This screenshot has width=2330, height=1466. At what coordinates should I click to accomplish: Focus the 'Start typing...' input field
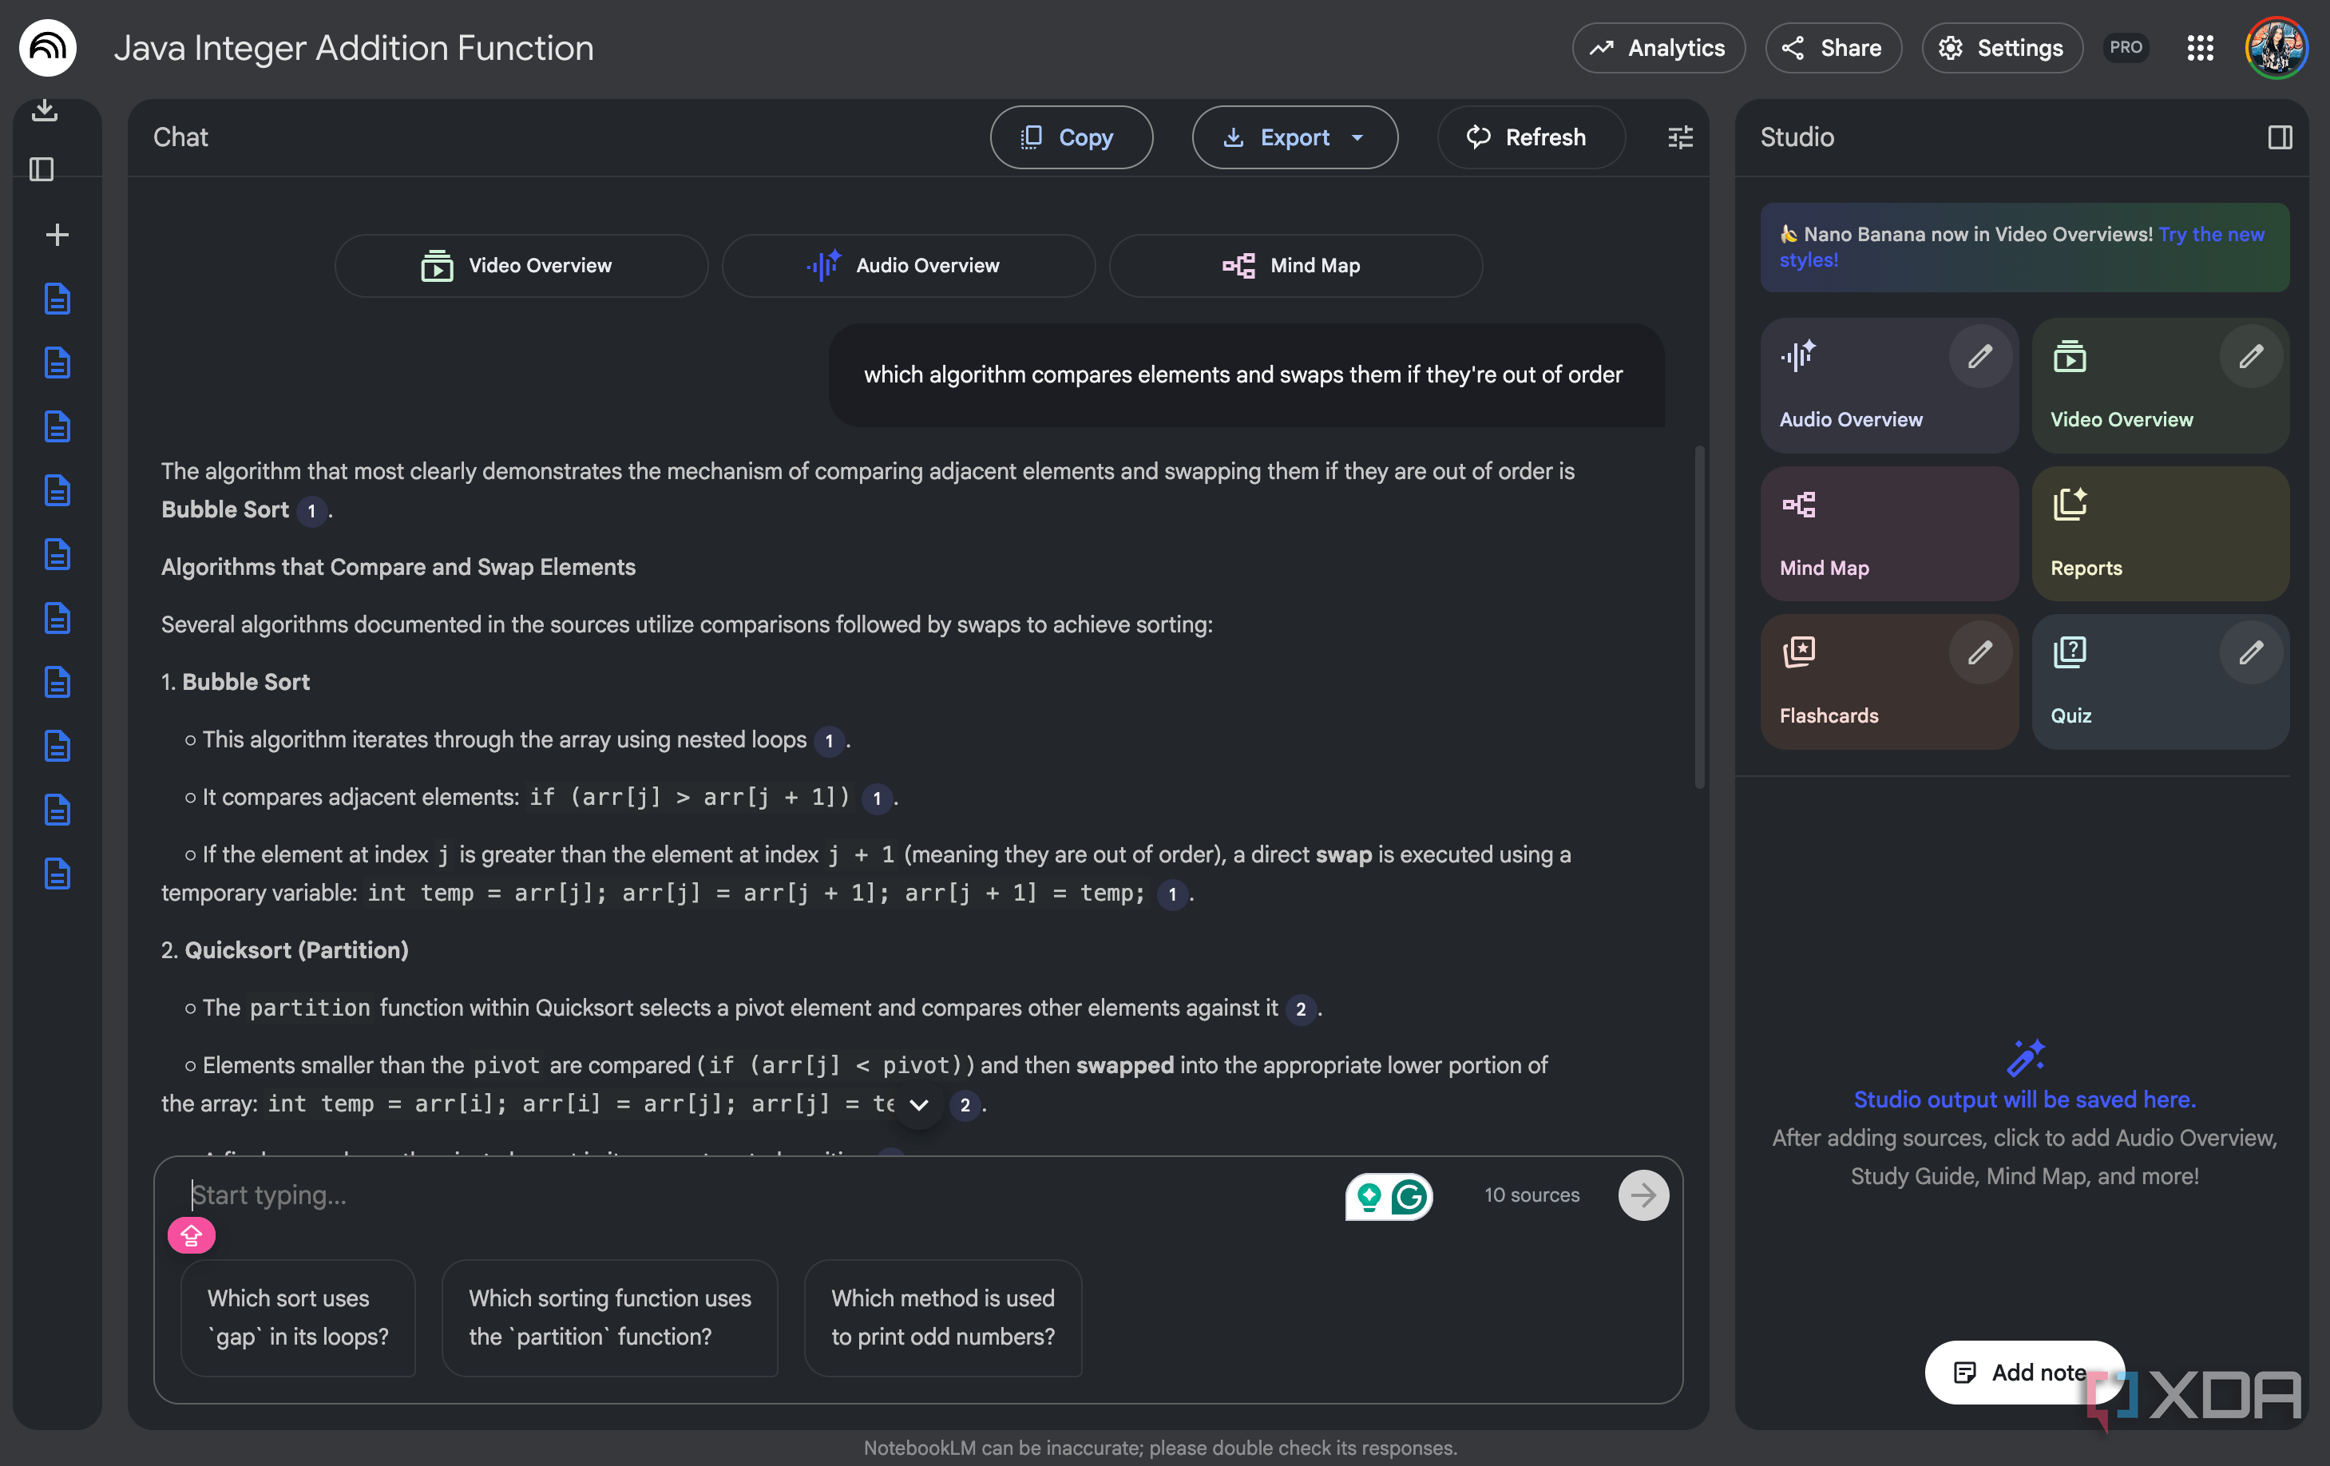(755, 1195)
